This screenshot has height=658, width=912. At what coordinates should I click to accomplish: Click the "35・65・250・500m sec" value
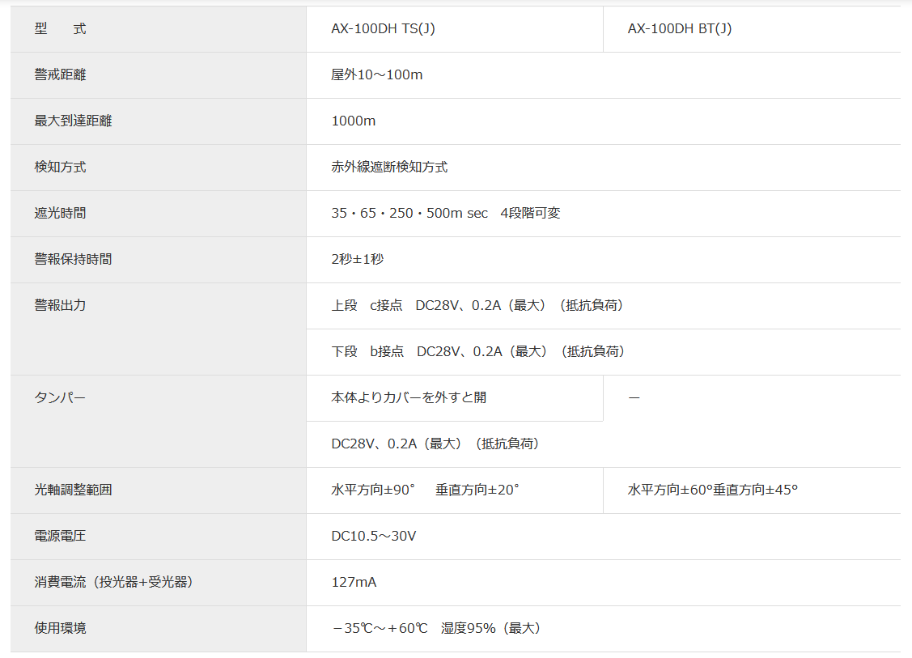(409, 213)
